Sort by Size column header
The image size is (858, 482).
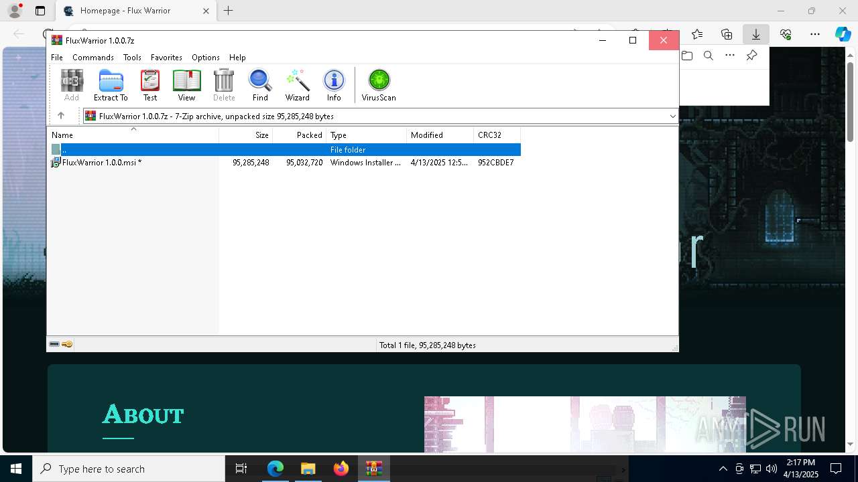(x=246, y=135)
